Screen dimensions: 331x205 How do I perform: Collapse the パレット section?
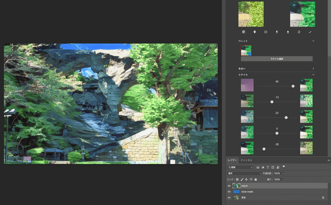(313, 41)
